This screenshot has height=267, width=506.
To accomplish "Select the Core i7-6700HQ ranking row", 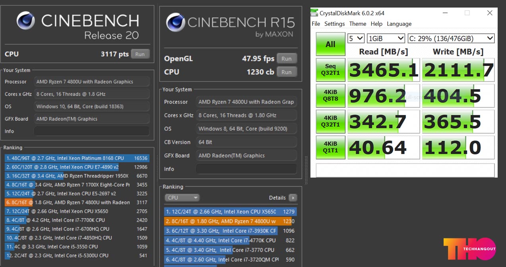I will [x=77, y=229].
